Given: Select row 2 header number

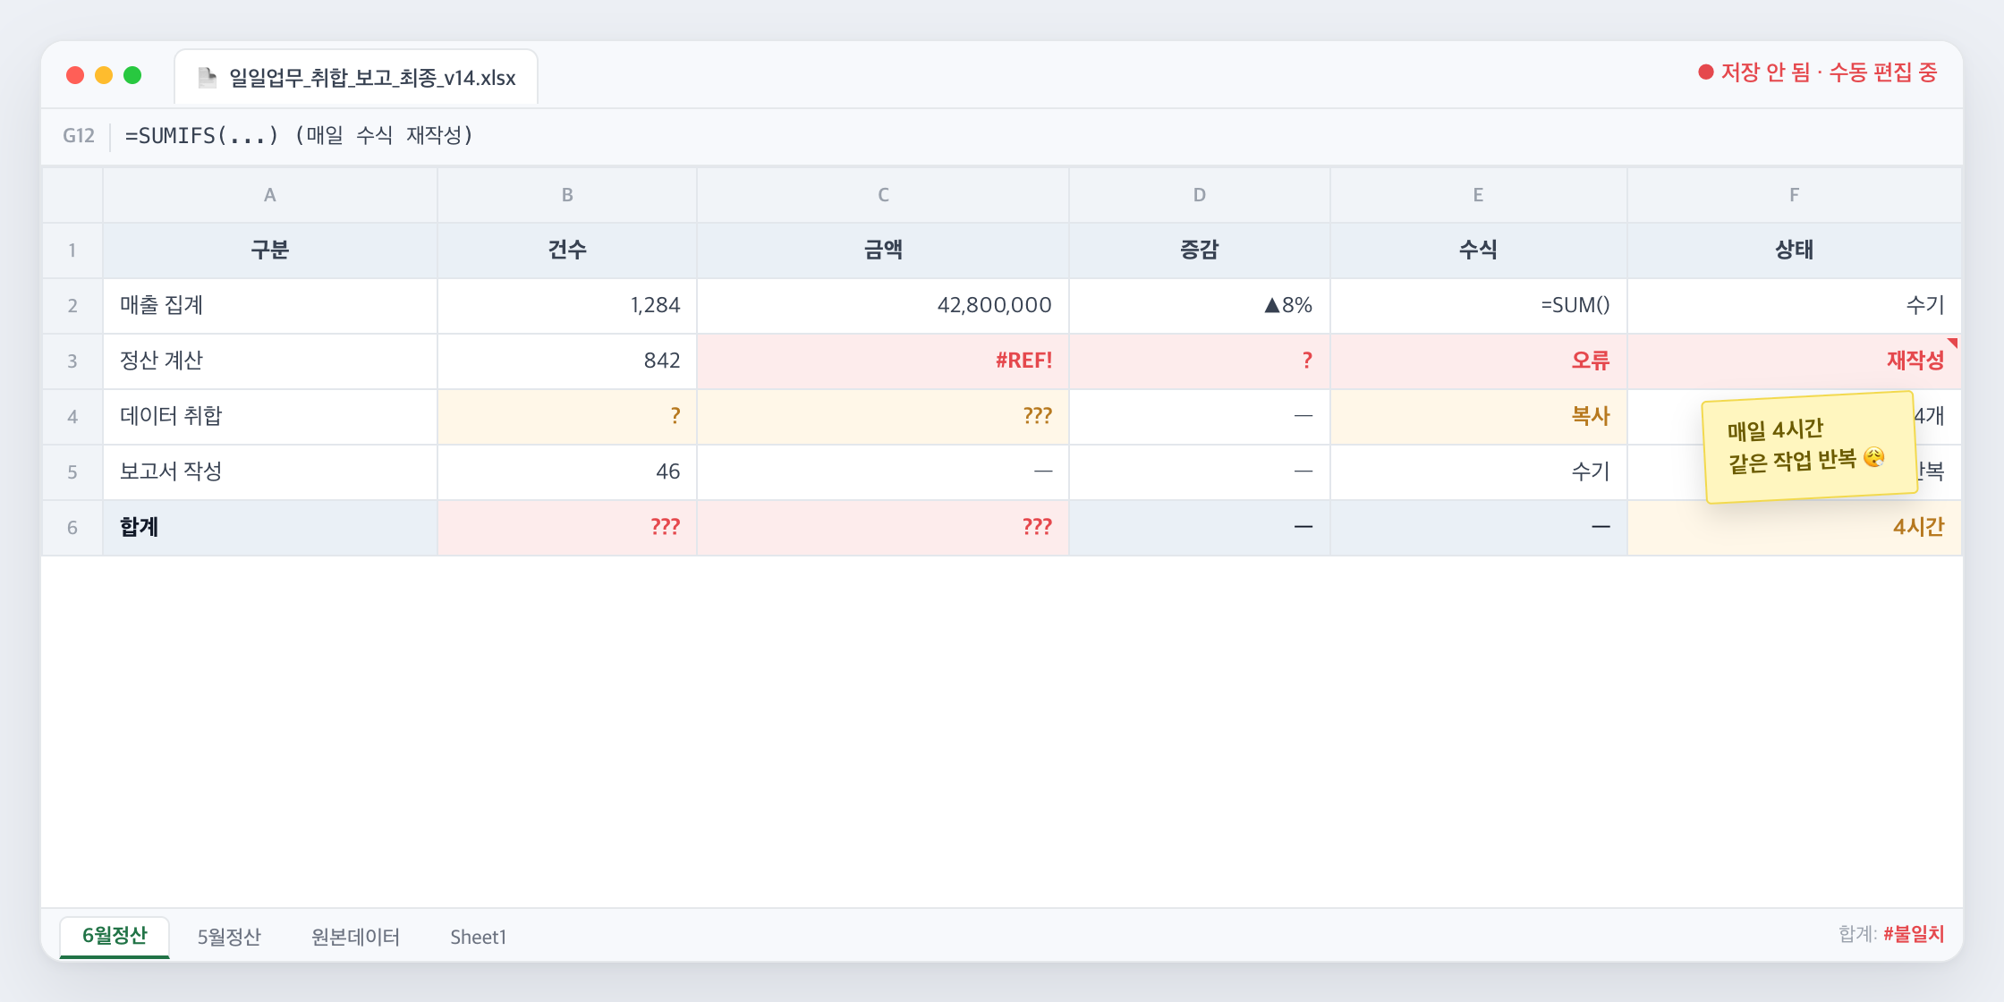Looking at the screenshot, I should tap(72, 306).
